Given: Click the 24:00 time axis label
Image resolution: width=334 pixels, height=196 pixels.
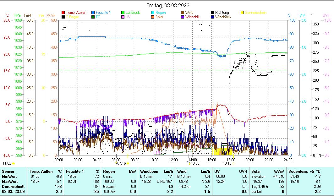Looking at the screenshot, I should (288, 160).
